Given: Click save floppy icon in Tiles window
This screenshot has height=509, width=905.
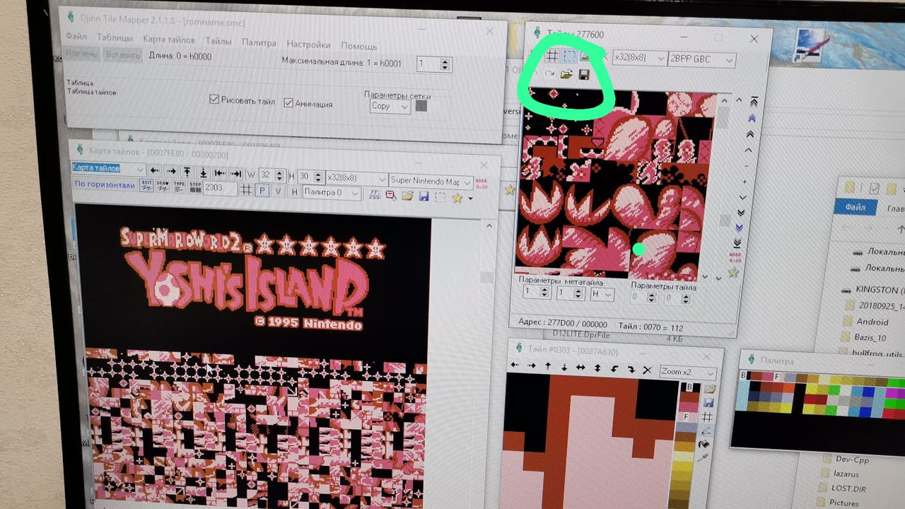Looking at the screenshot, I should pyautogui.click(x=584, y=76).
